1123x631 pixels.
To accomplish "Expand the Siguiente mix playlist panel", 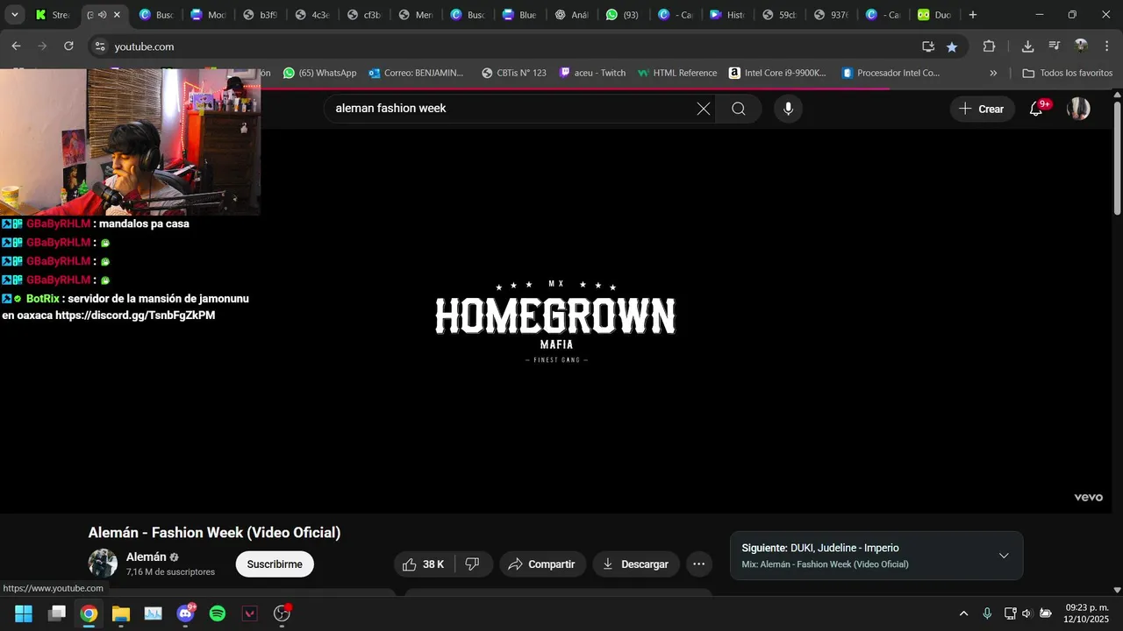I will pos(1004,556).
